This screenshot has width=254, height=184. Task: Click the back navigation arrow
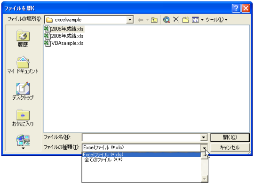(141, 20)
